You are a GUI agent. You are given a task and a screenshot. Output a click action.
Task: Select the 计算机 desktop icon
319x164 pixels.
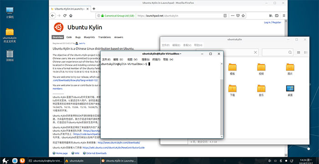pos(10,13)
